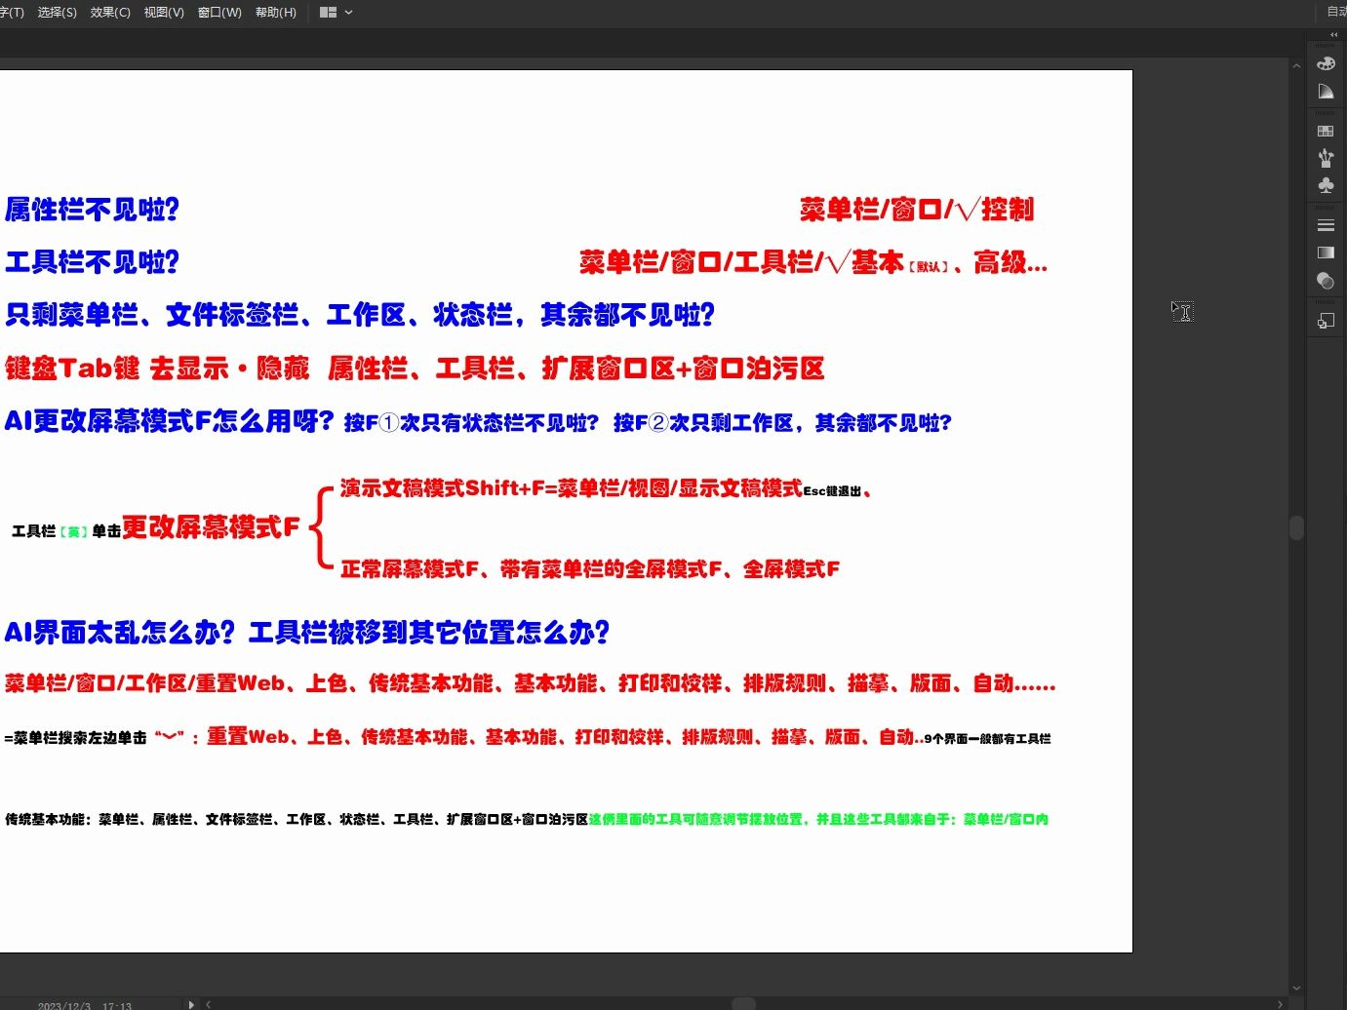Click the text 属性栏不见啦?
This screenshot has height=1010, width=1347.
(93, 210)
